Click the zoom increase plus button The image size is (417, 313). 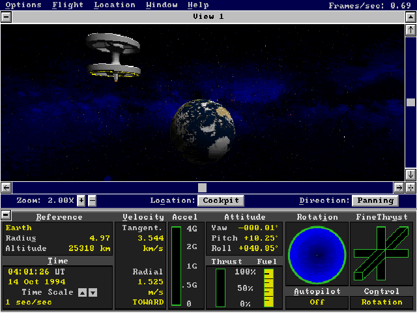coord(81,201)
